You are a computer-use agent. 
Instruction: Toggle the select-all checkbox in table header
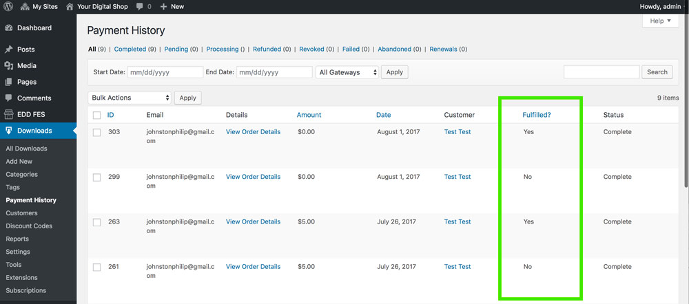click(97, 115)
